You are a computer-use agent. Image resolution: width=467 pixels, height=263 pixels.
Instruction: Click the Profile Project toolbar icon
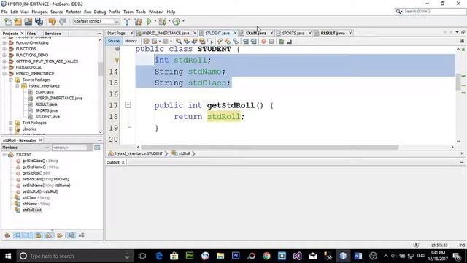[177, 21]
